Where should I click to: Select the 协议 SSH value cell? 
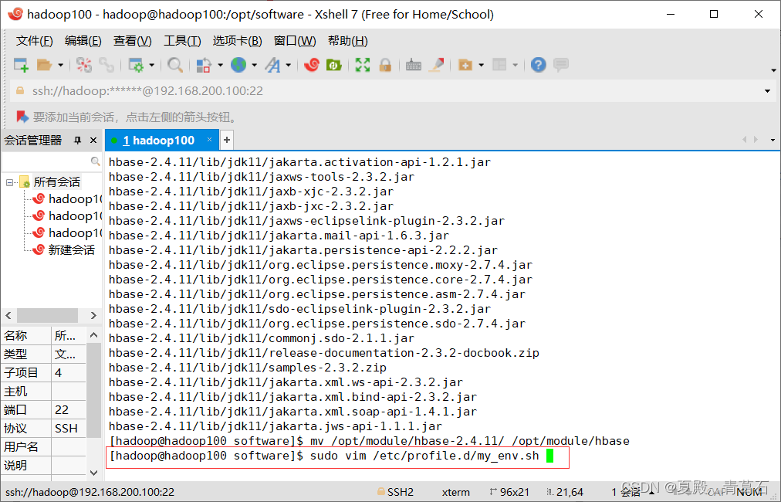69,428
